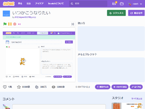Image resolution: width=145 pixels, height=109 pixels.
Task: Love the project with the heart icon
Action: coord(5,87)
